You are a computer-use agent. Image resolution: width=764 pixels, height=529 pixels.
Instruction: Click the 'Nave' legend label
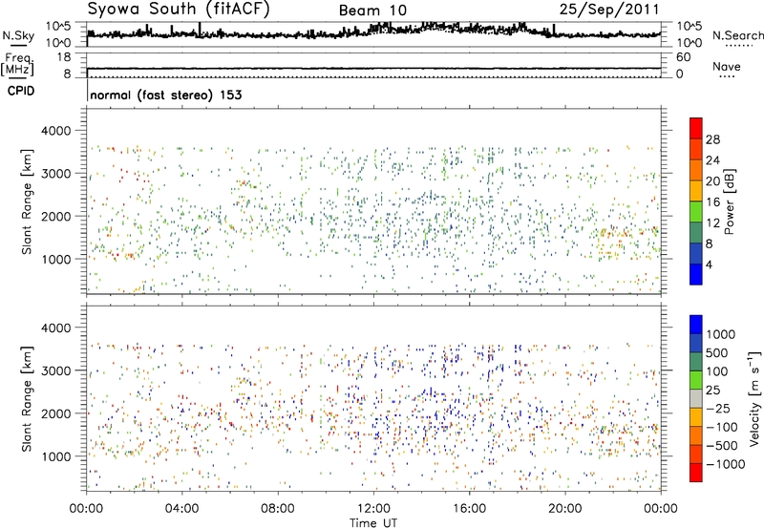point(726,66)
